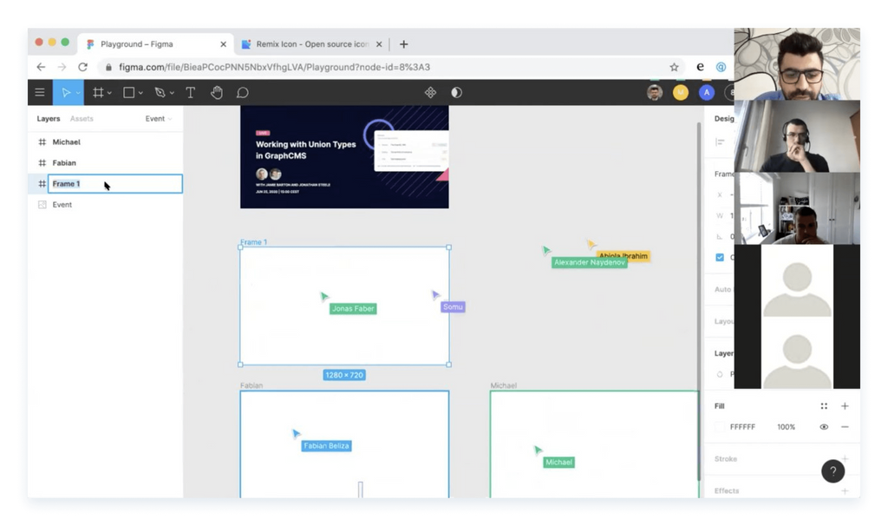Select the Rectangle shape tool
This screenshot has height=526, width=888.
(x=129, y=92)
